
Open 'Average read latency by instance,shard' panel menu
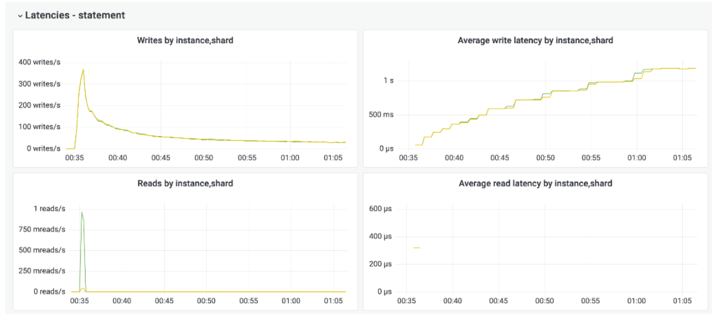535,183
